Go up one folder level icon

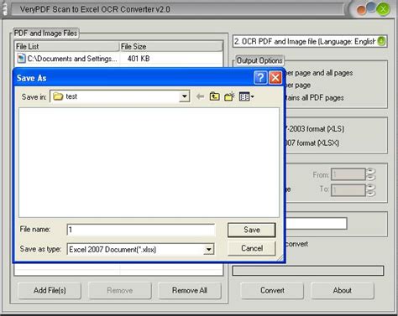tap(214, 96)
